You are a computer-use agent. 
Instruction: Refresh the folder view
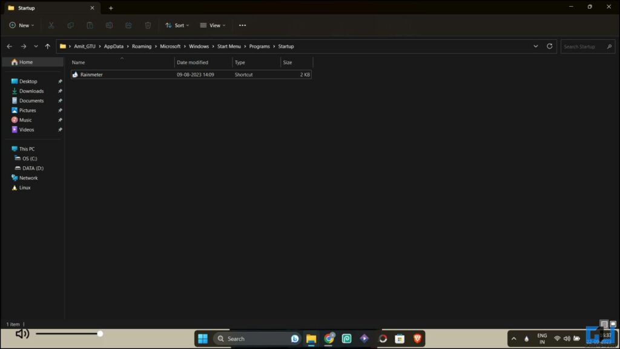[x=550, y=46]
